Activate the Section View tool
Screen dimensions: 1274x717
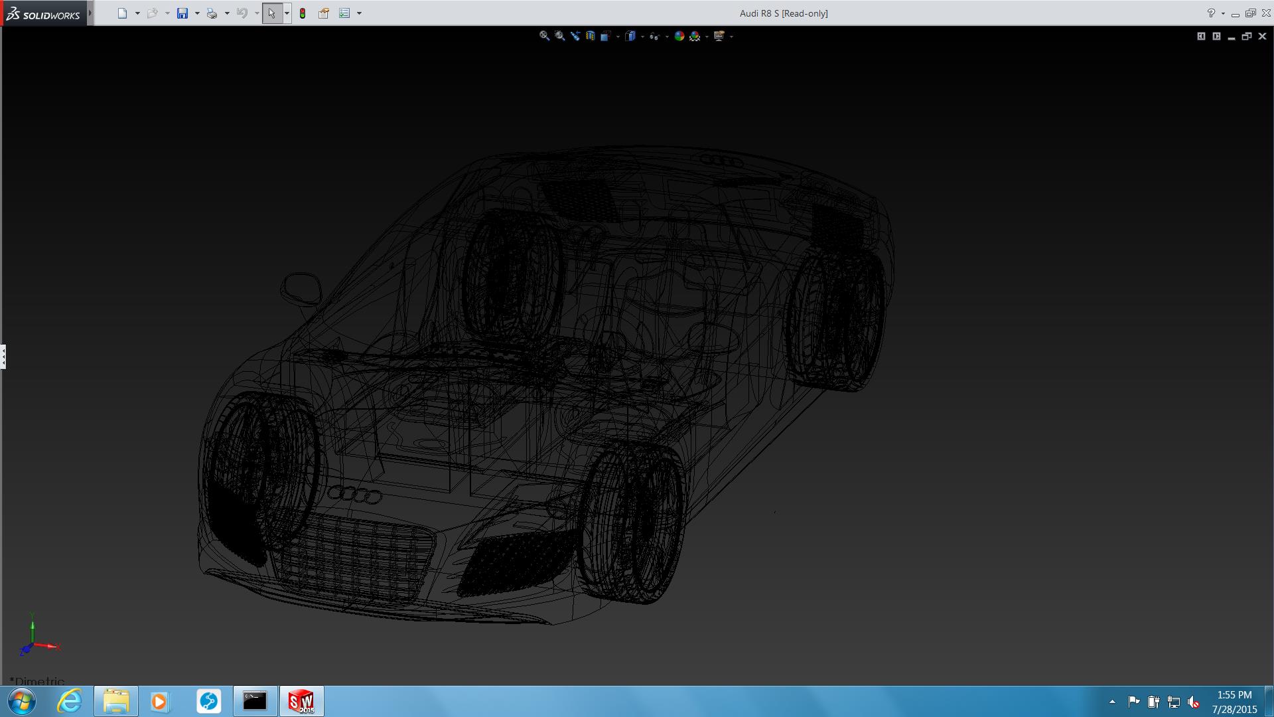tap(590, 37)
